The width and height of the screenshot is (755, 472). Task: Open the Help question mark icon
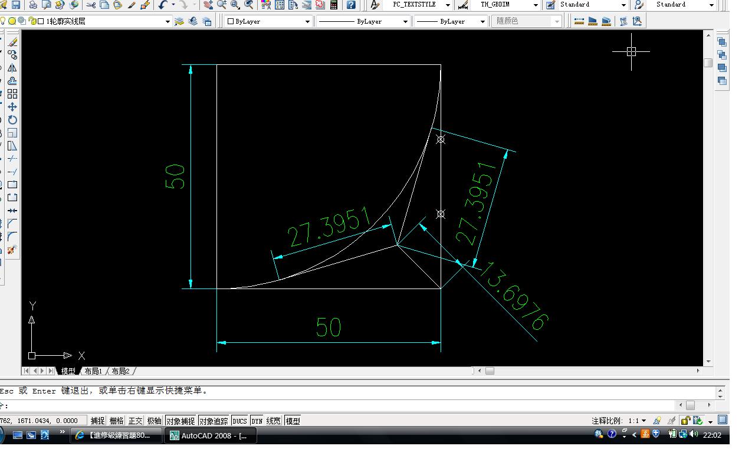(x=352, y=5)
